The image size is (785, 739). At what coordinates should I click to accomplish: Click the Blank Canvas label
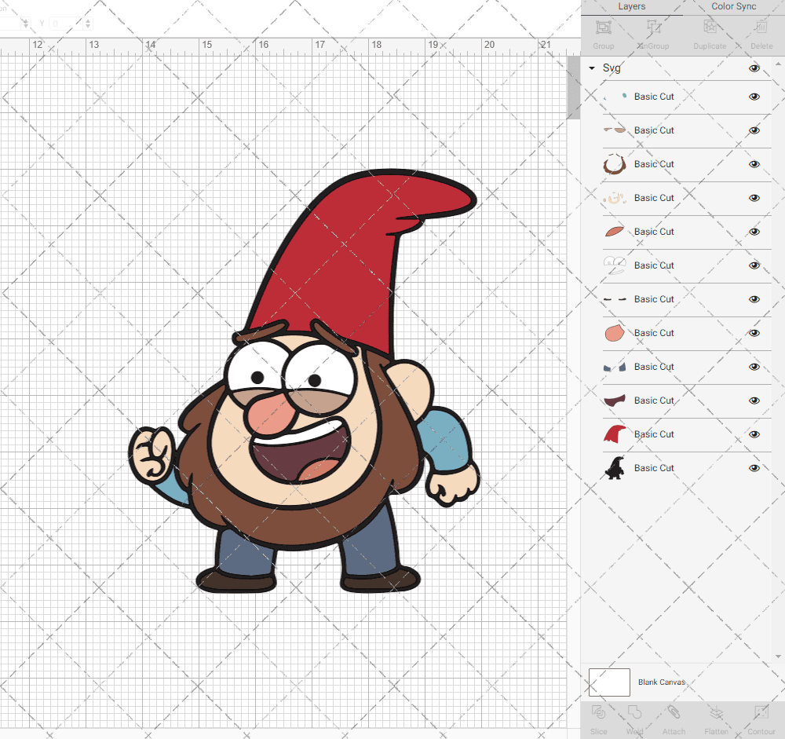[x=661, y=682]
